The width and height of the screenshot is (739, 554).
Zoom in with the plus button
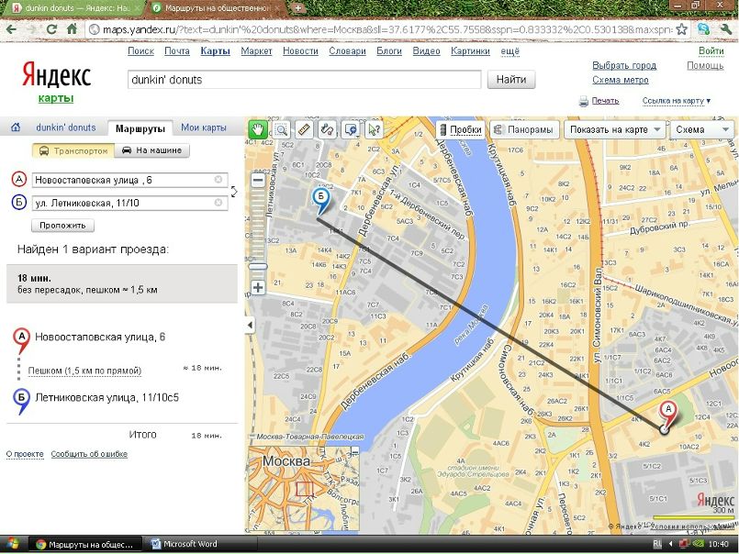click(x=258, y=287)
